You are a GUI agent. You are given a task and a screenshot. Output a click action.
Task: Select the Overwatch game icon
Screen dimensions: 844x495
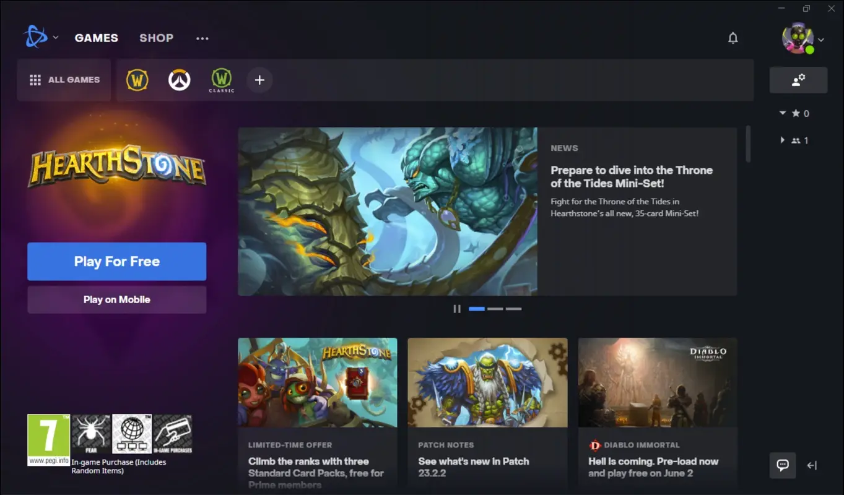[179, 80]
